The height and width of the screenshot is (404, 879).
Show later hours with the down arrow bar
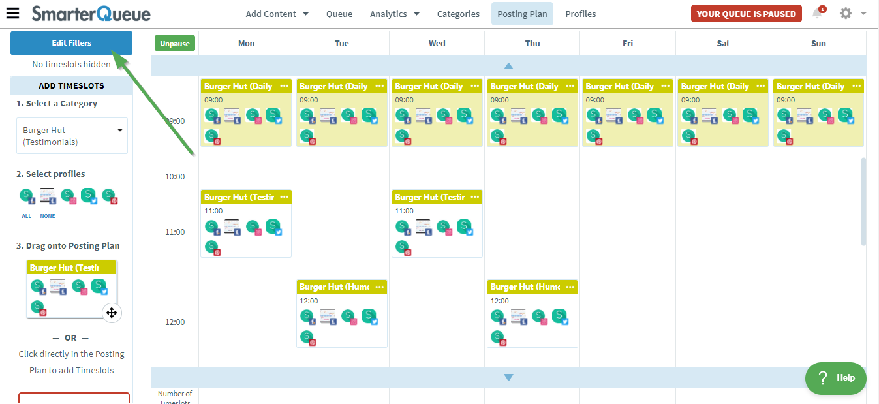[508, 377]
